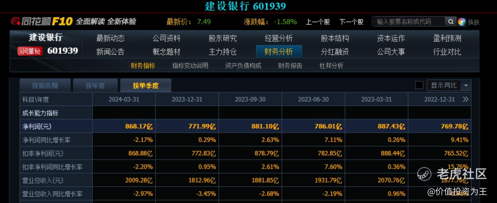Switch to the 按单季度 tab
The height and width of the screenshot is (203, 497).
tap(146, 86)
